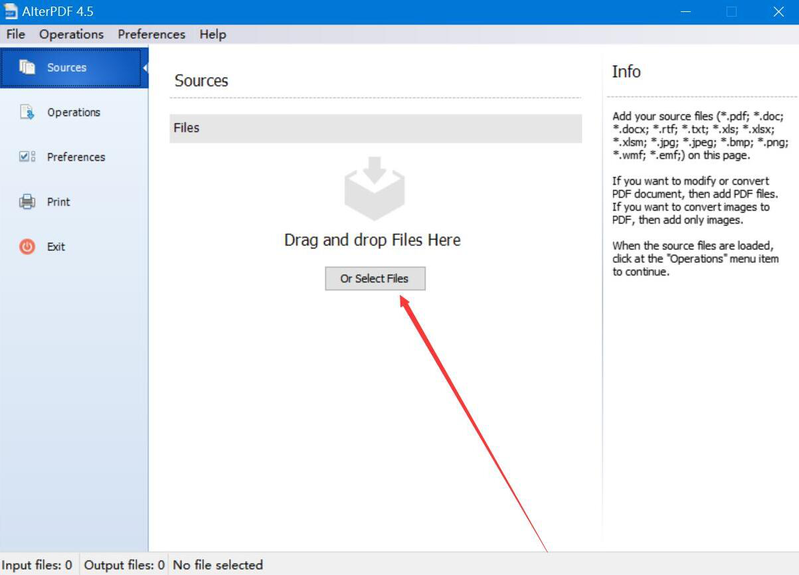Click the Operations sidebar icon
Image resolution: width=799 pixels, height=575 pixels.
pos(27,112)
